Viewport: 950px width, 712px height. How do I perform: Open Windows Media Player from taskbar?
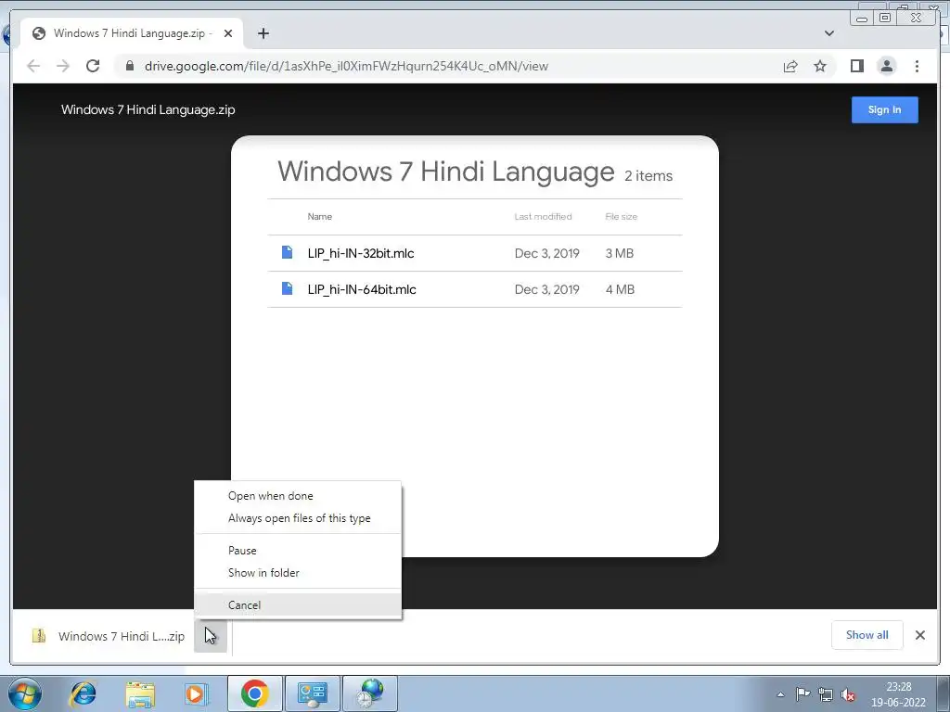pos(196,693)
